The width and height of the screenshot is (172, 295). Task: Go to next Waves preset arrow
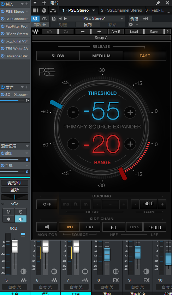(99, 31)
